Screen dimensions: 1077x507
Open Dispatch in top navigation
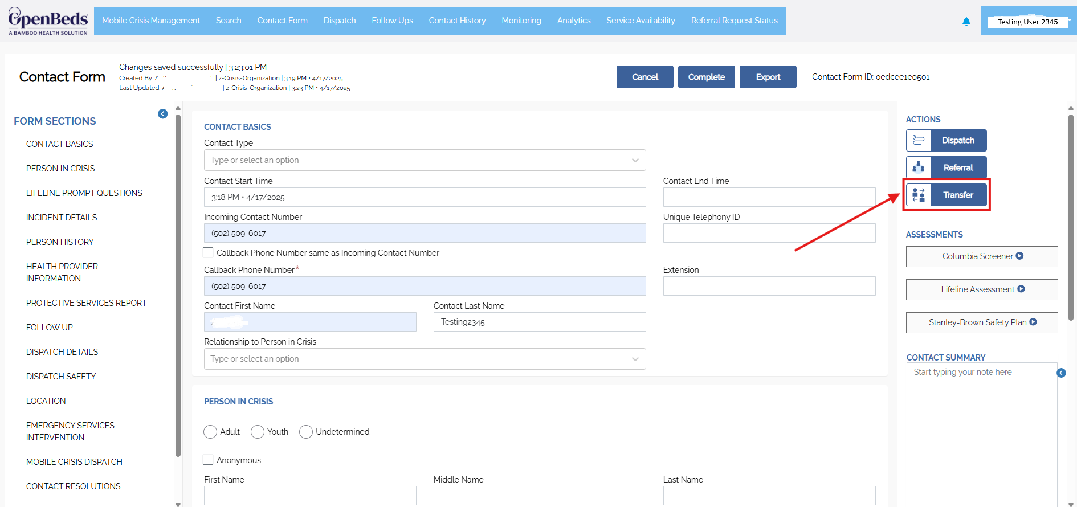[340, 21]
